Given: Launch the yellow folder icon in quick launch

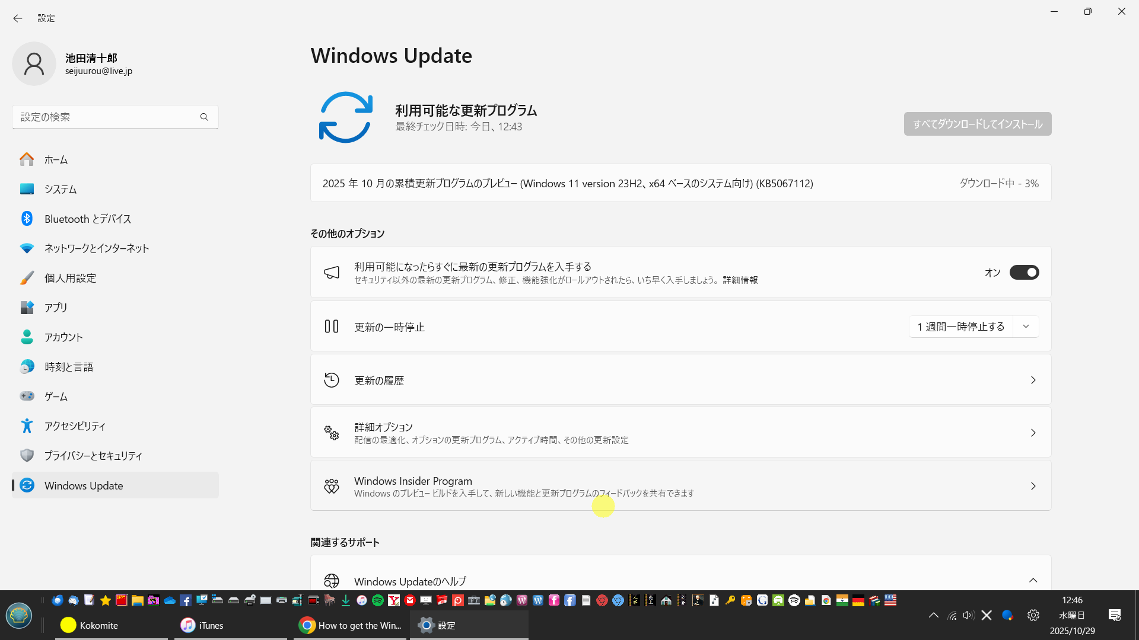Looking at the screenshot, I should tap(138, 600).
